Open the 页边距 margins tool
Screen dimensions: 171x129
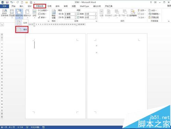12,14
